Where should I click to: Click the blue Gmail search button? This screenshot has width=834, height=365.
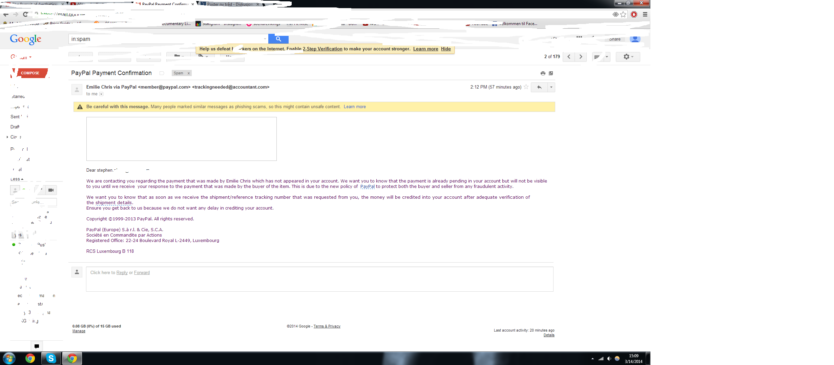tap(278, 39)
